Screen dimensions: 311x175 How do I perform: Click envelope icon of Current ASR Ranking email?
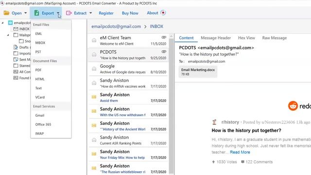coord(94,140)
